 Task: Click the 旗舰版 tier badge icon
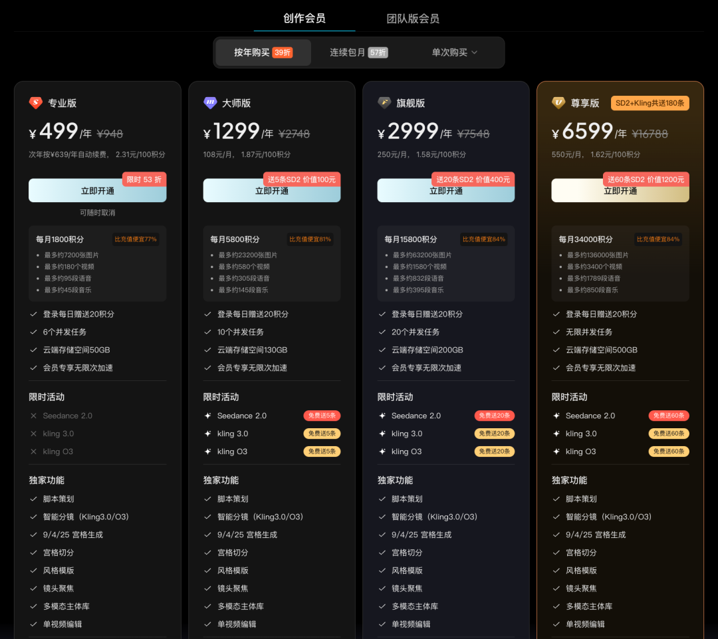point(384,103)
